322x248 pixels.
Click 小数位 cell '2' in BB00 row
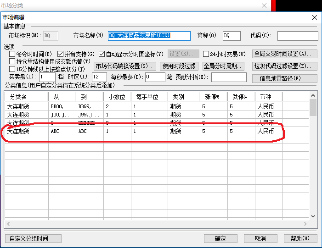[x=117, y=106]
